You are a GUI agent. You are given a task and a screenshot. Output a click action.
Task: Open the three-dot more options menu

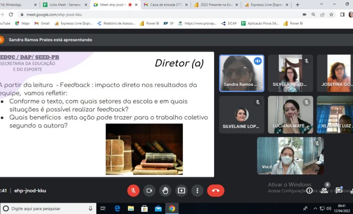coord(197,190)
